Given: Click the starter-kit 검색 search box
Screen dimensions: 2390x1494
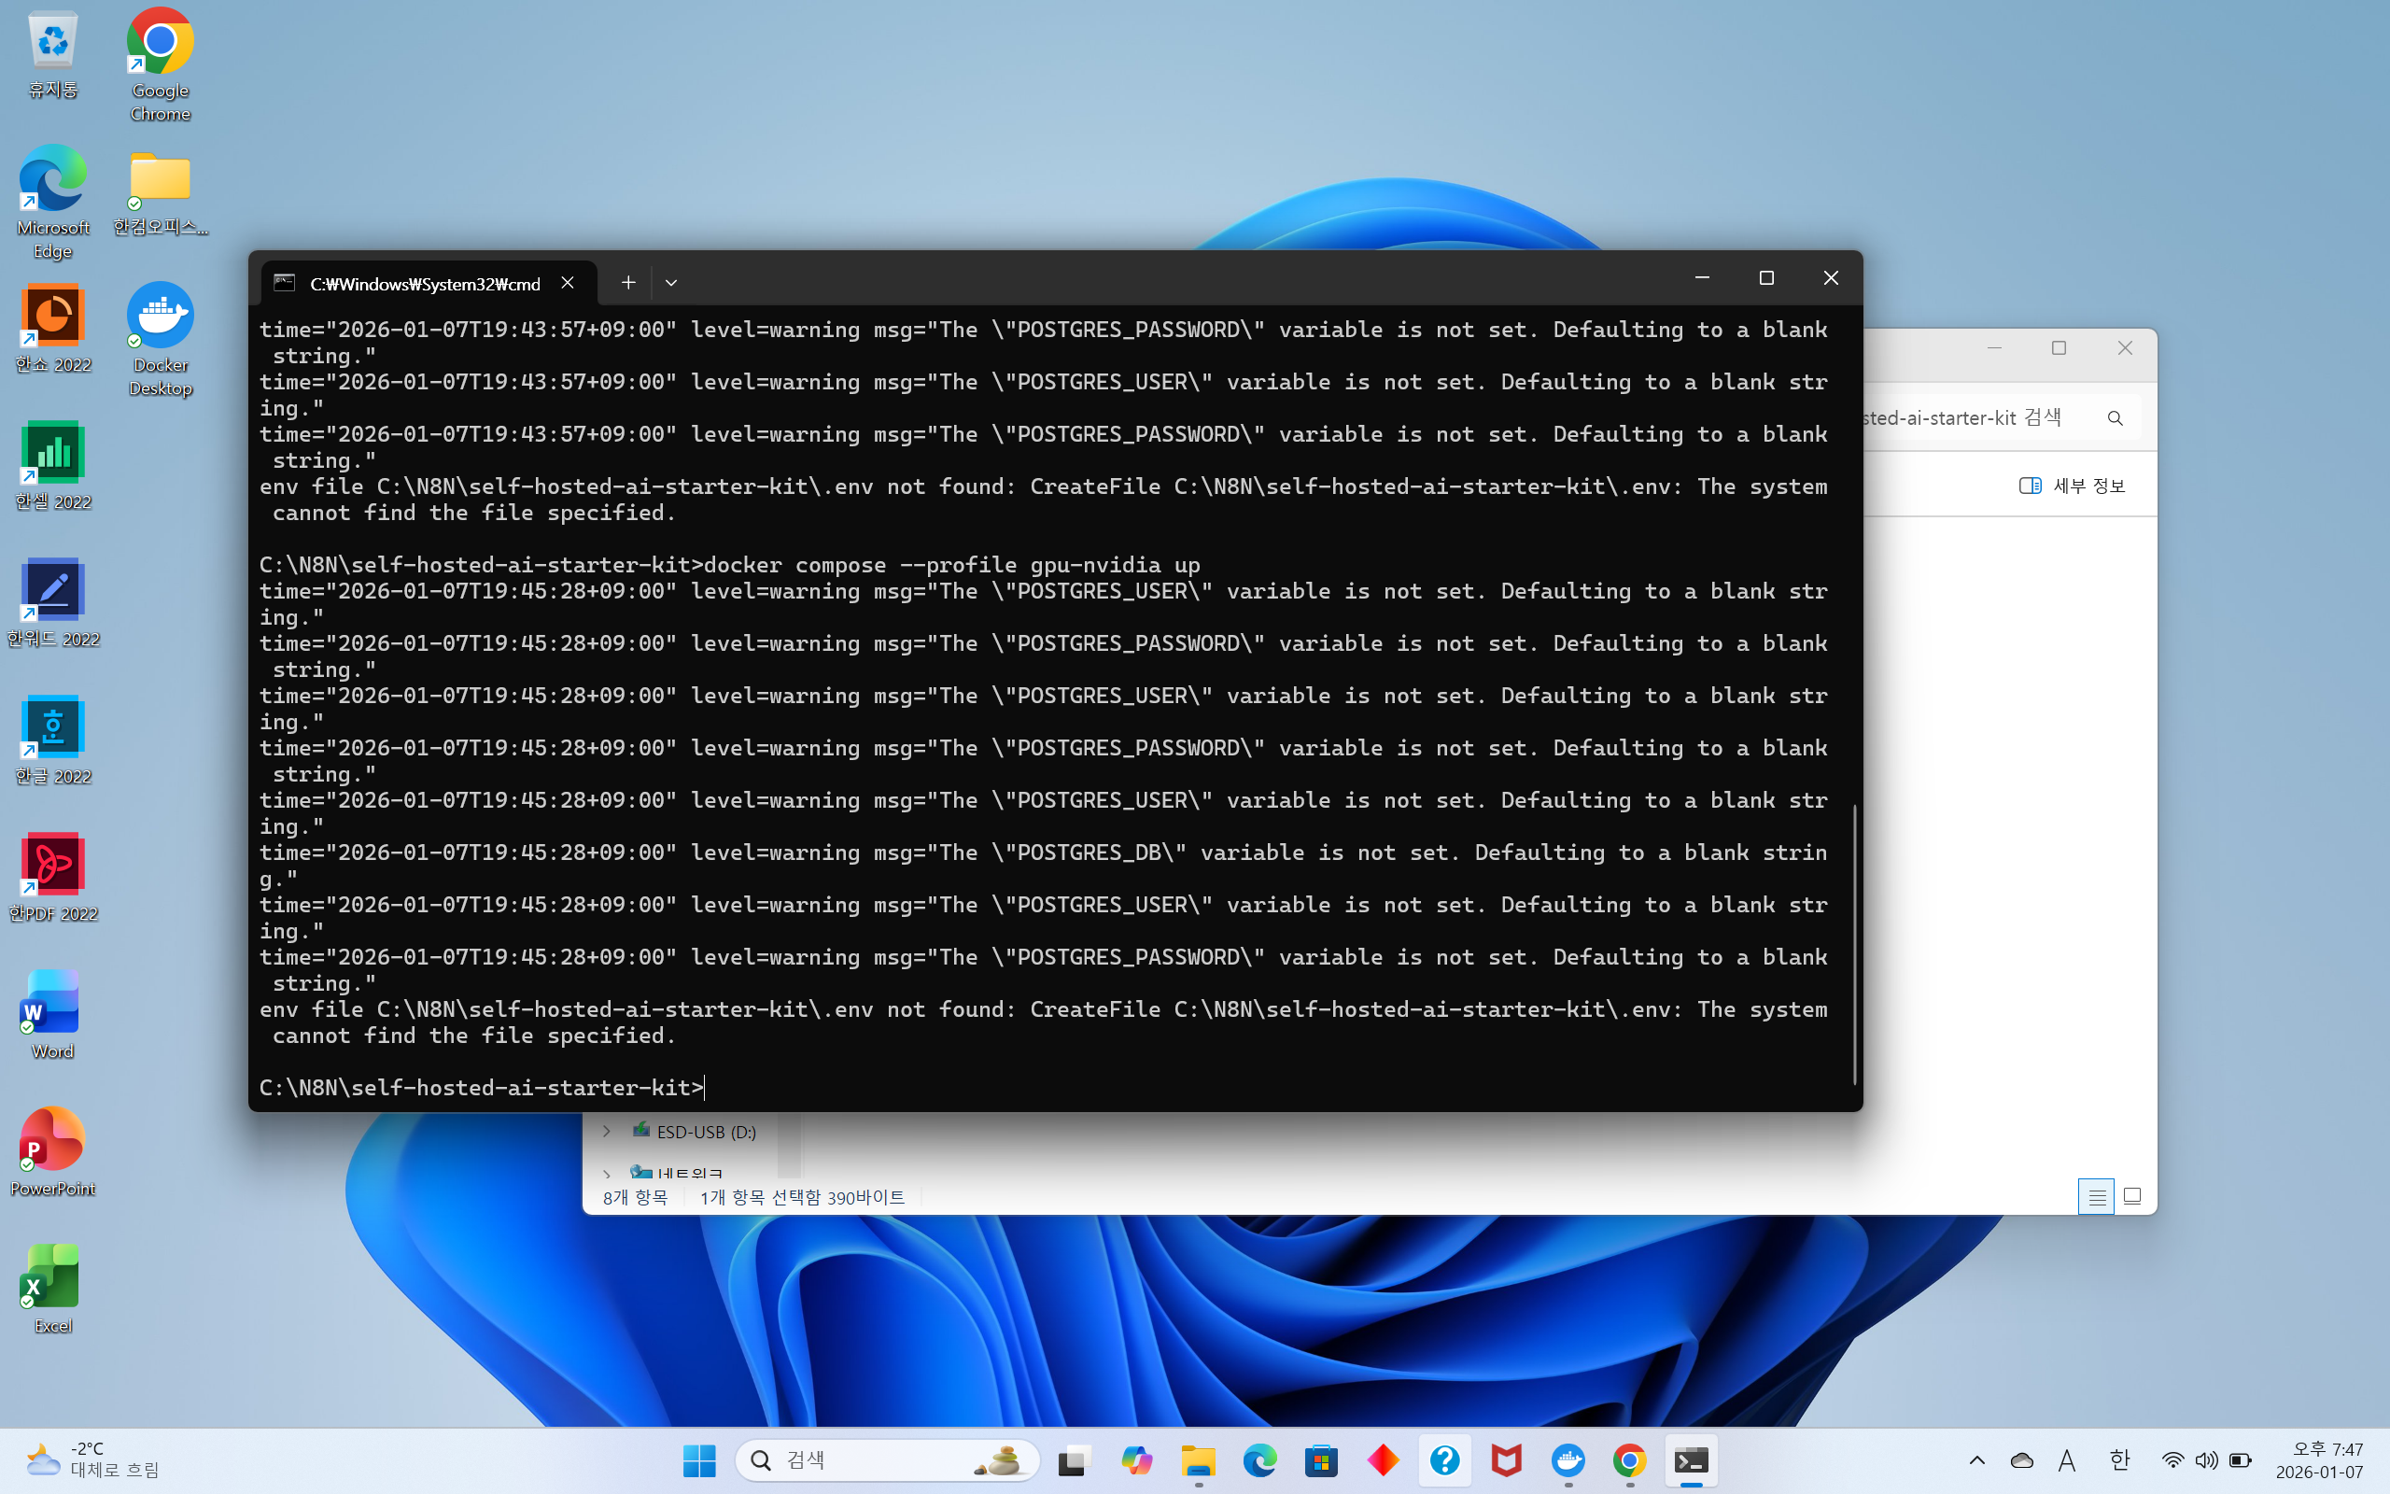Looking at the screenshot, I should (1975, 418).
